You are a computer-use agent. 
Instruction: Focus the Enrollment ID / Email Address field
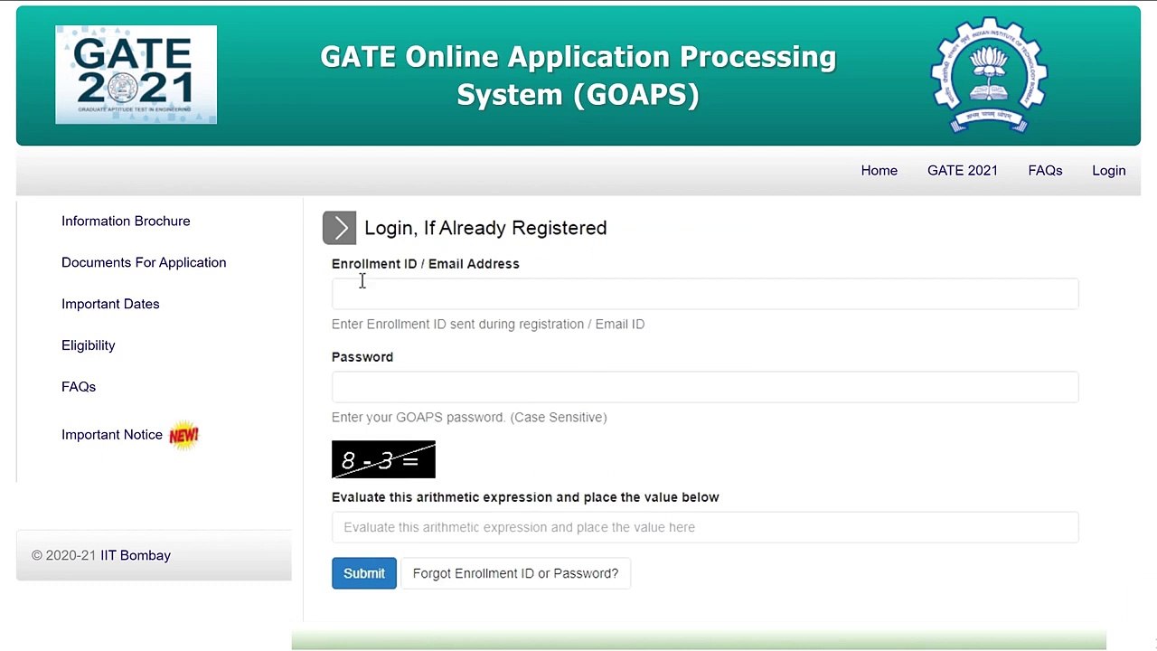[705, 294]
